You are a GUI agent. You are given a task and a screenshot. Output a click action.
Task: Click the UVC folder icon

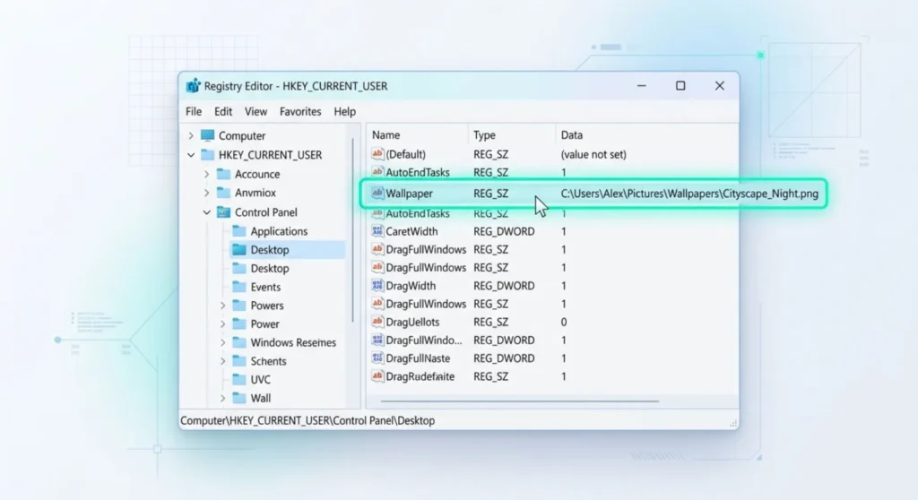point(238,379)
